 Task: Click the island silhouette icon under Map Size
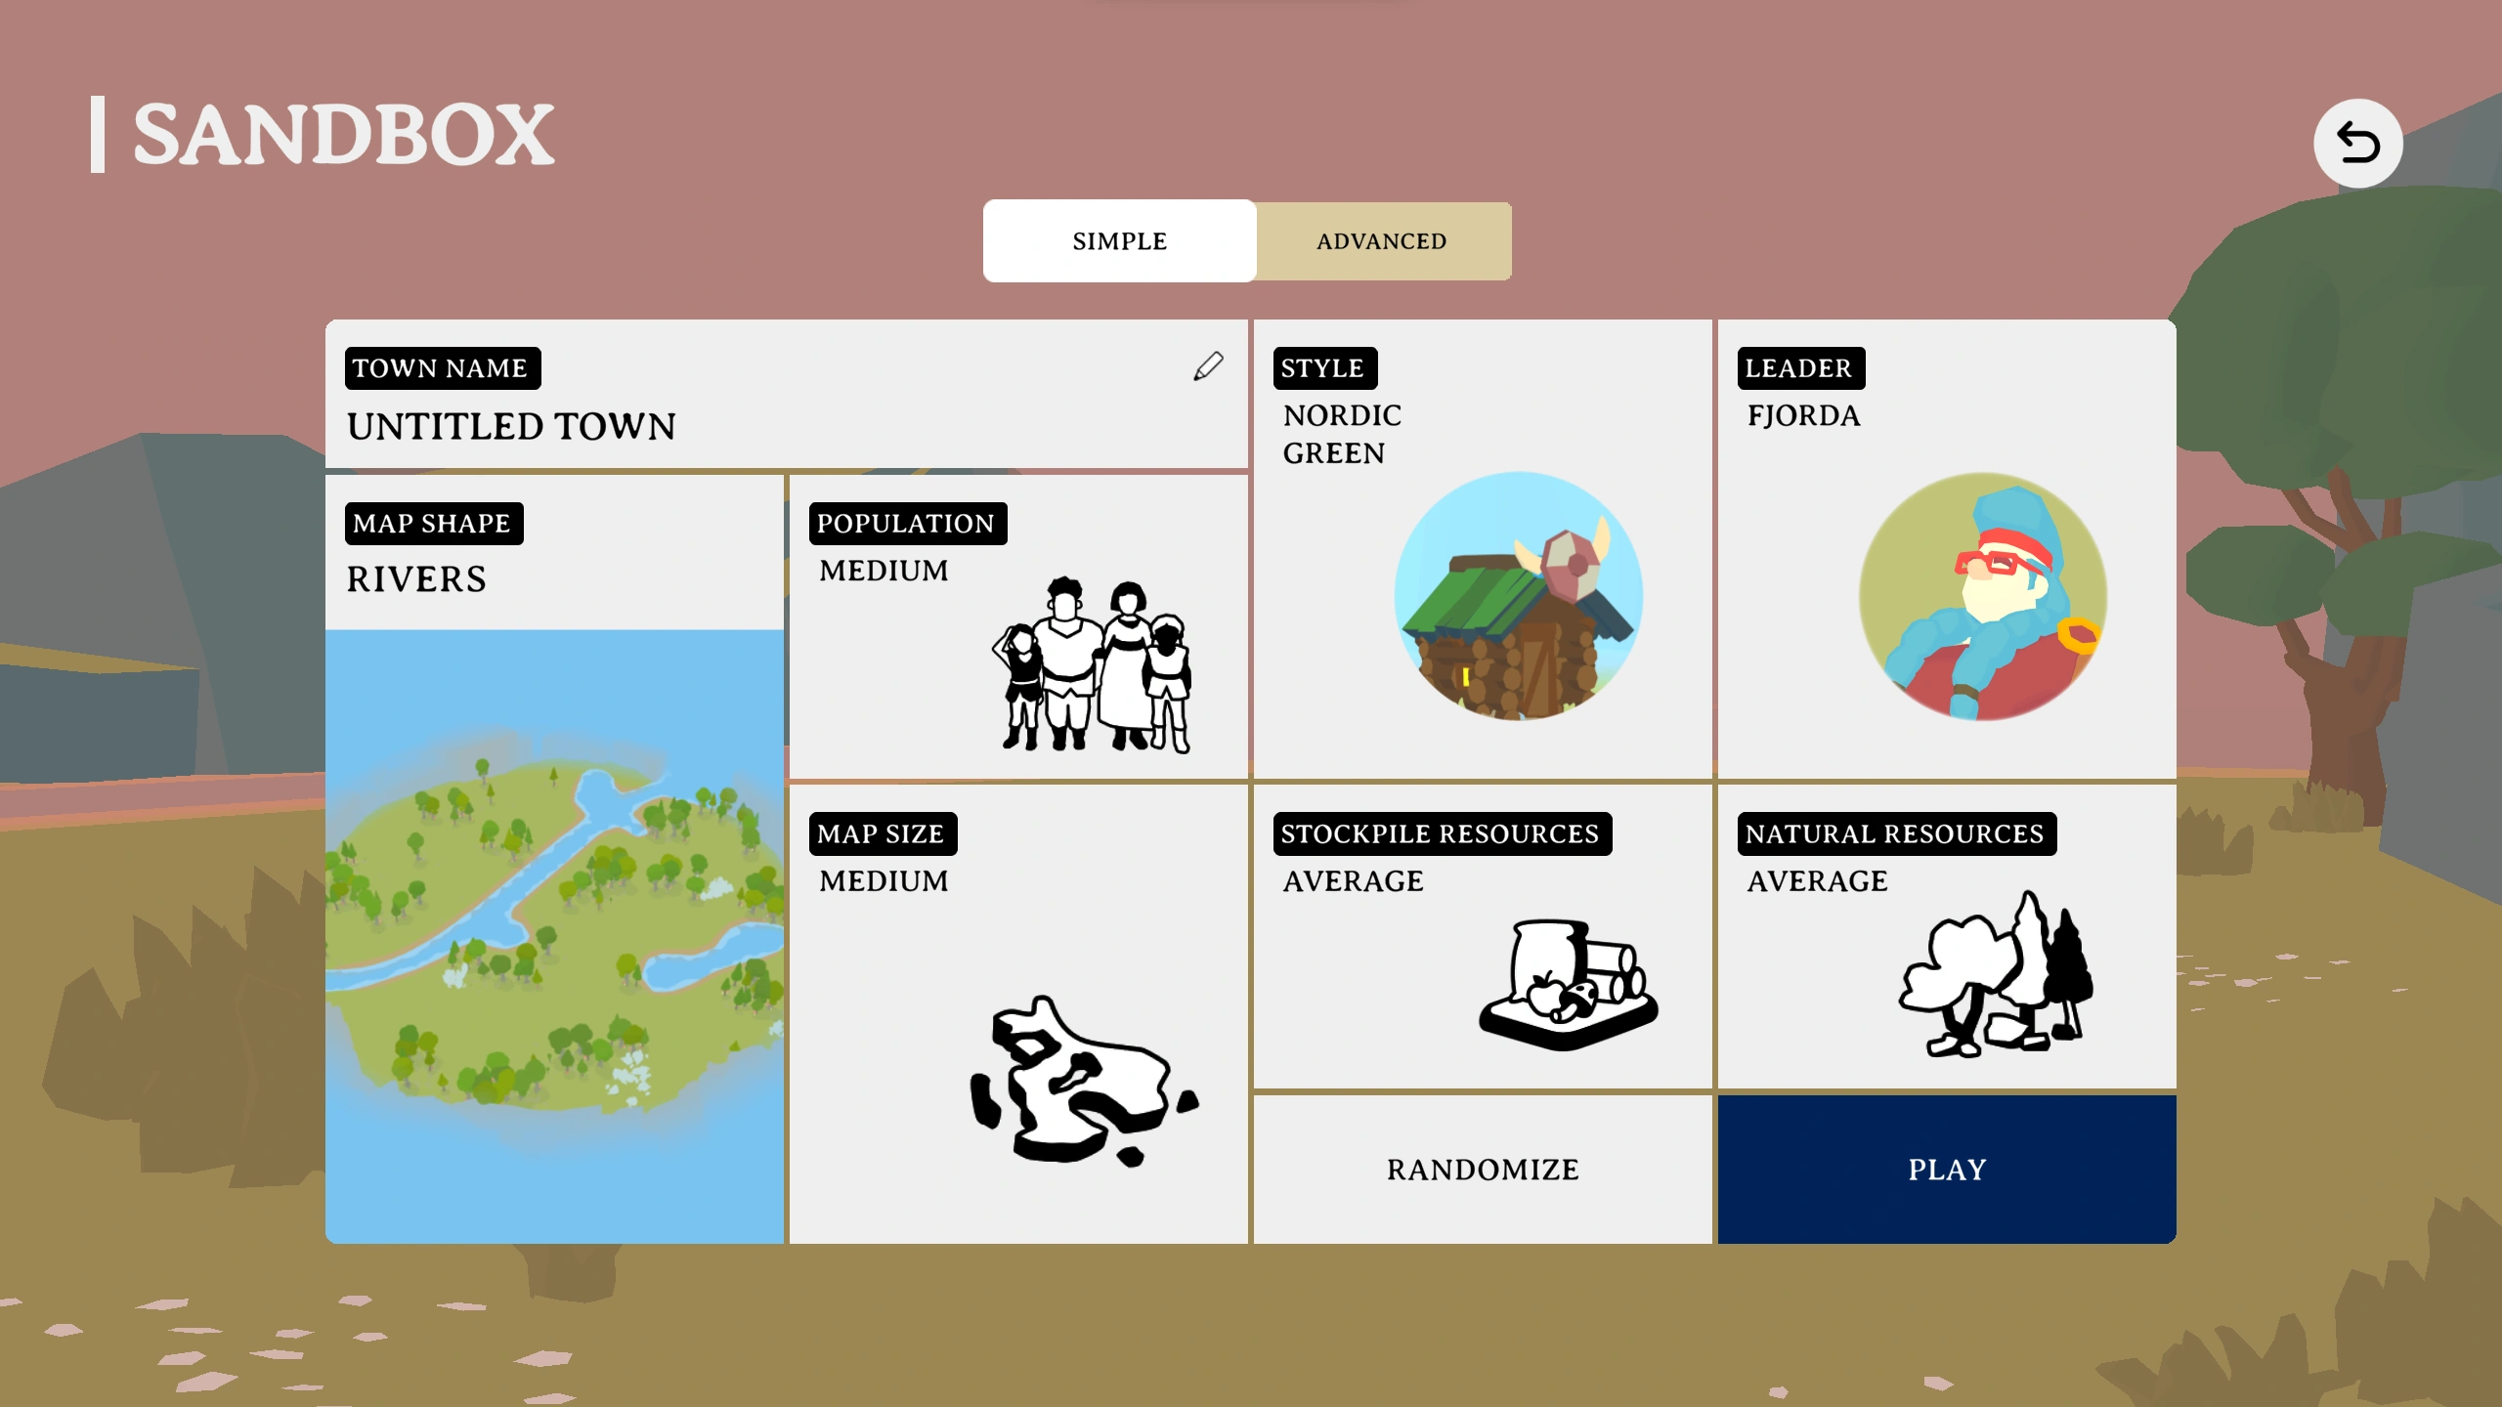pos(1083,1083)
